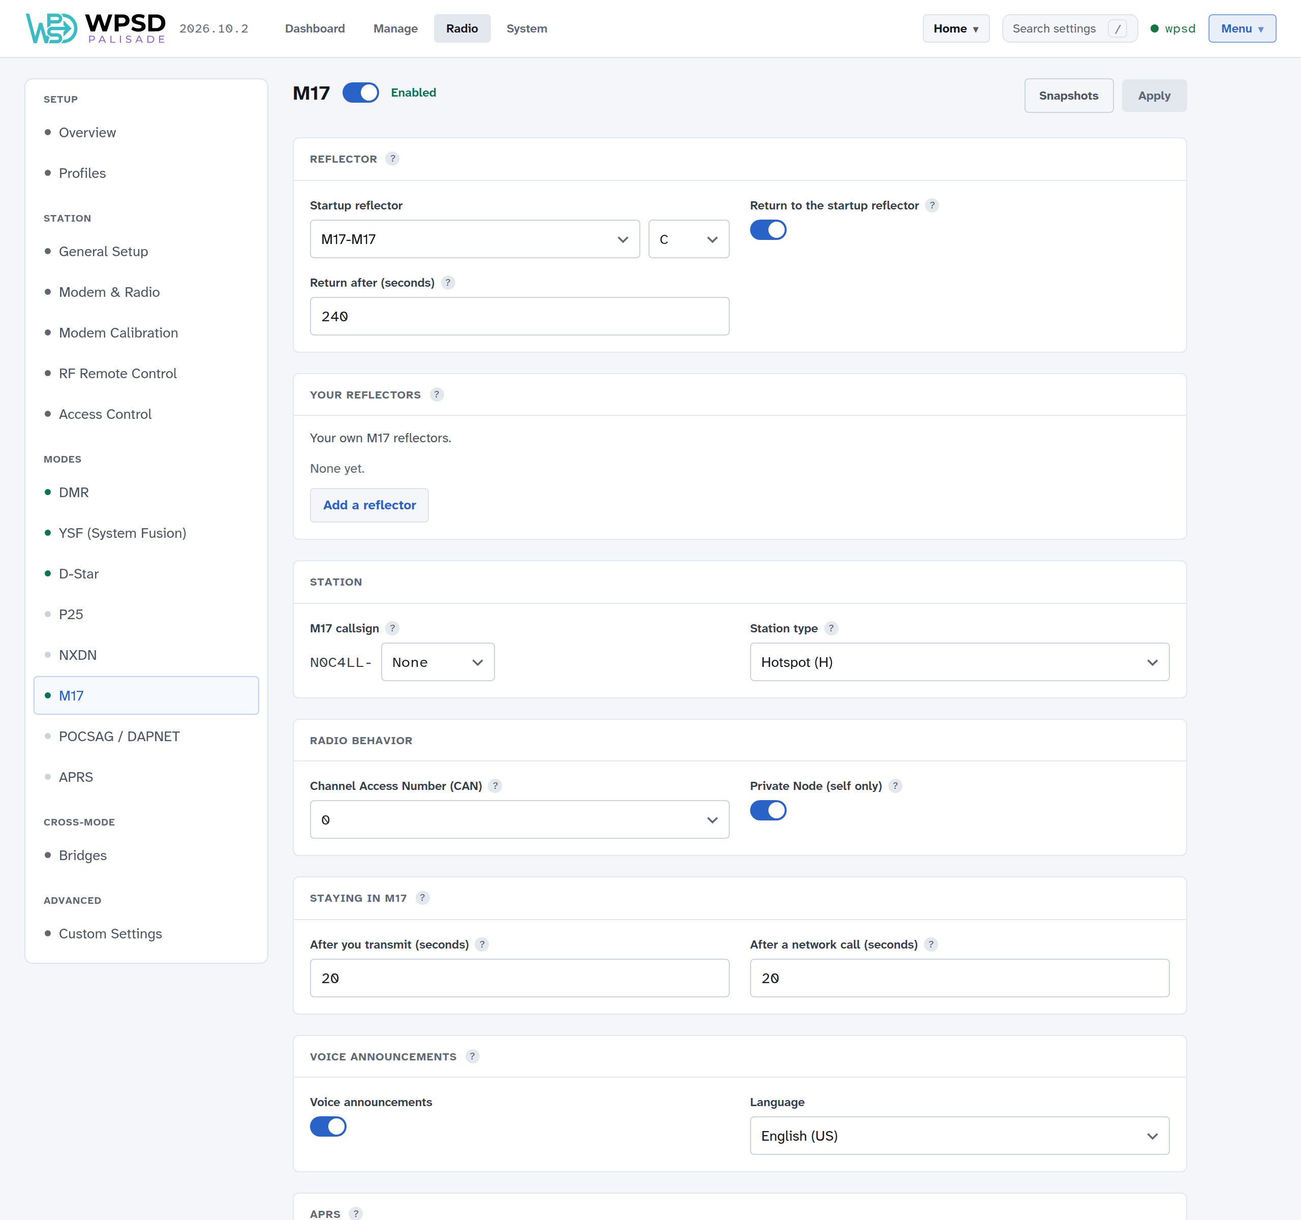This screenshot has width=1301, height=1220.
Task: Click the slash shortcut key in search
Action: point(1118,29)
